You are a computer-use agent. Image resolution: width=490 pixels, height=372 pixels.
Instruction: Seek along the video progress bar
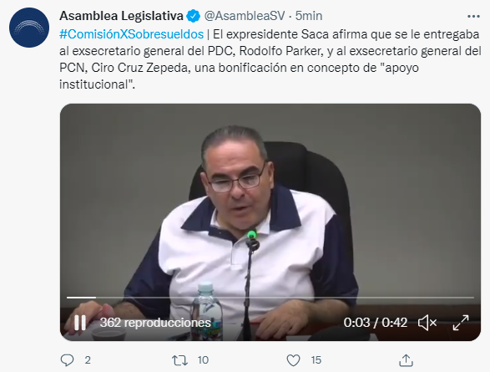tap(270, 298)
